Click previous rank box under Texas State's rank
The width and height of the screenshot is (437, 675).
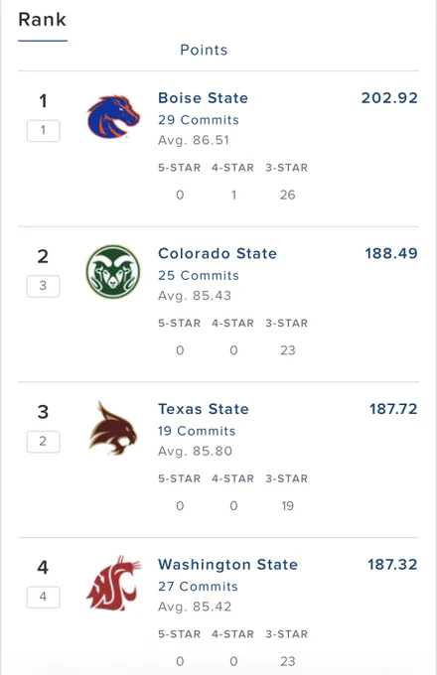[43, 442]
